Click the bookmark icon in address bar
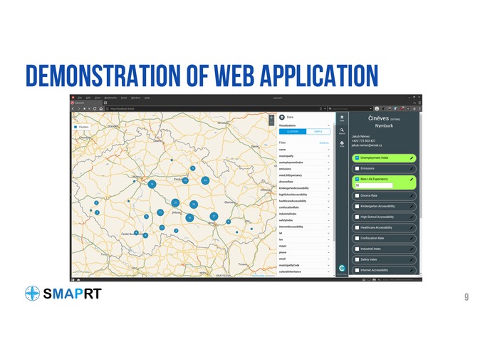 point(321,108)
